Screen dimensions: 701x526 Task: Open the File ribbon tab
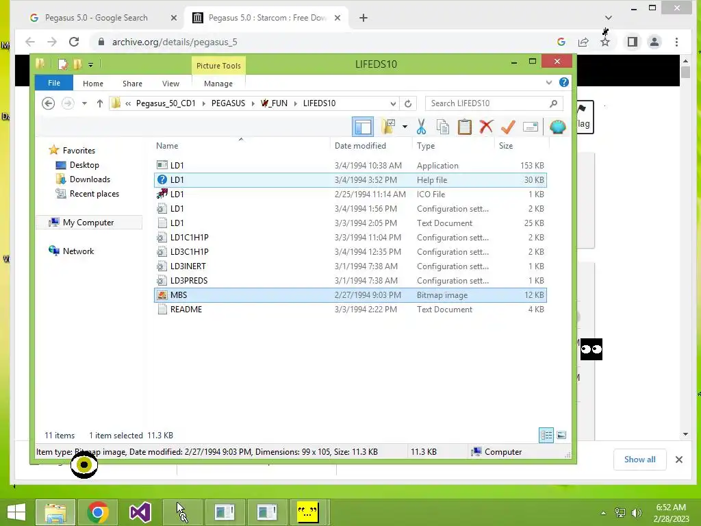pyautogui.click(x=54, y=83)
